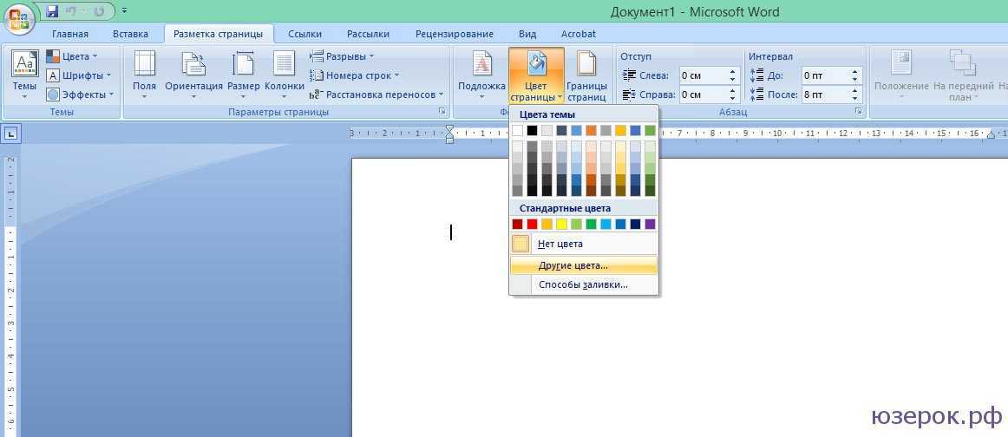Viewport: 1008px width, 437px height.
Task: Open Ориентация page orientation menu
Action: point(193,75)
